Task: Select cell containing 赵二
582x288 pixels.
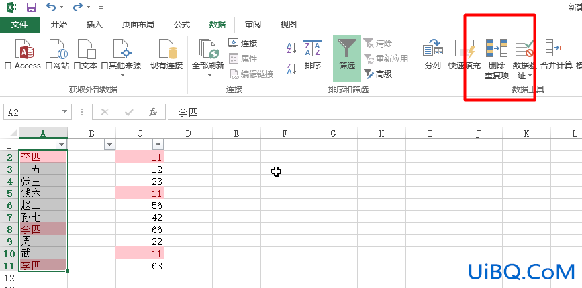Action: tap(43, 206)
